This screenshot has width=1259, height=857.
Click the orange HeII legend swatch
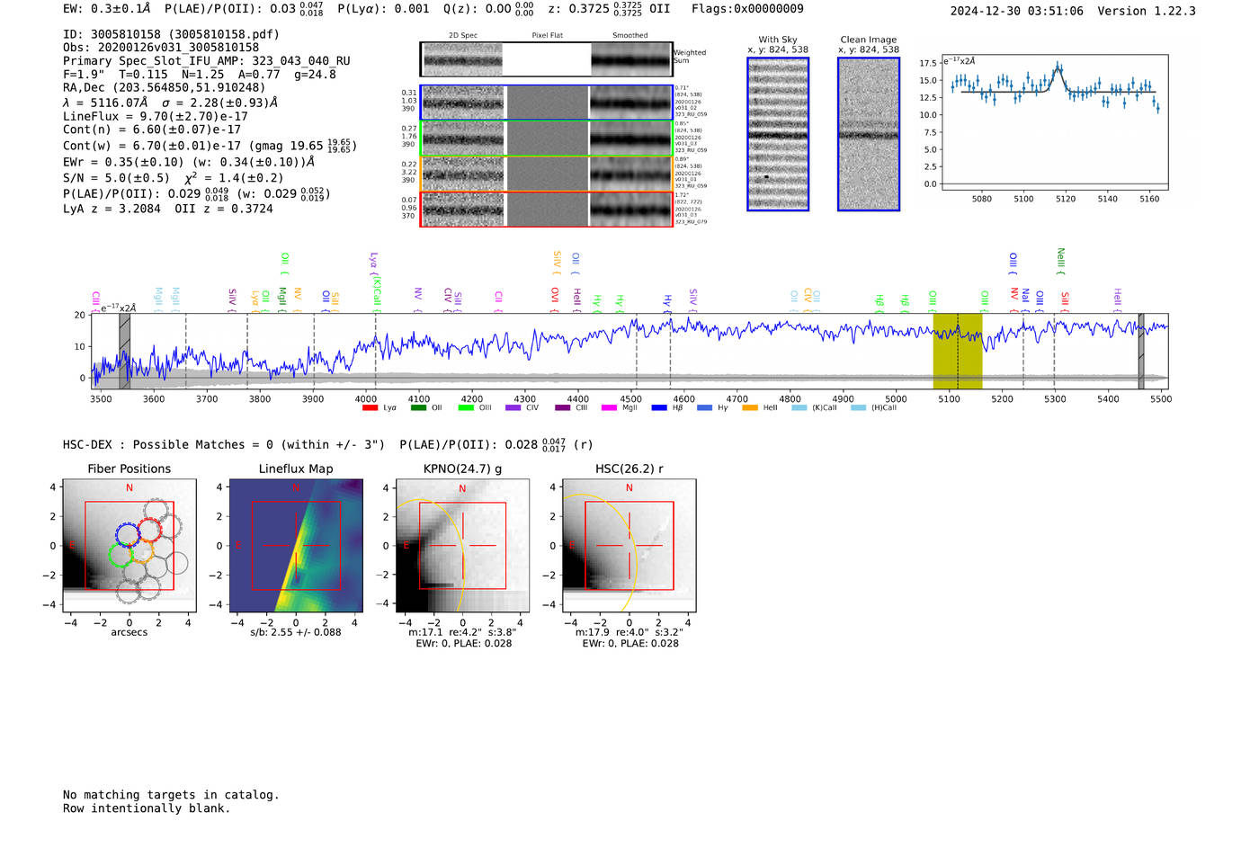click(750, 408)
